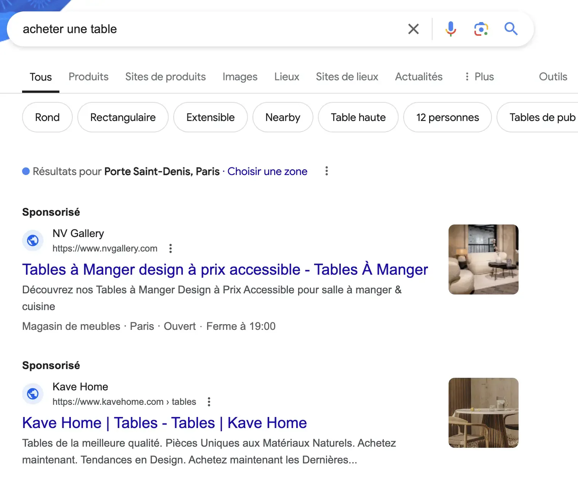Click 'Kave Home' site name text
The width and height of the screenshot is (578, 487).
pos(80,387)
